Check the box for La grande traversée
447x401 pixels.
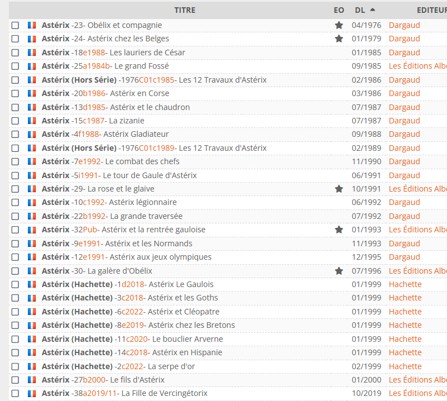(15, 216)
